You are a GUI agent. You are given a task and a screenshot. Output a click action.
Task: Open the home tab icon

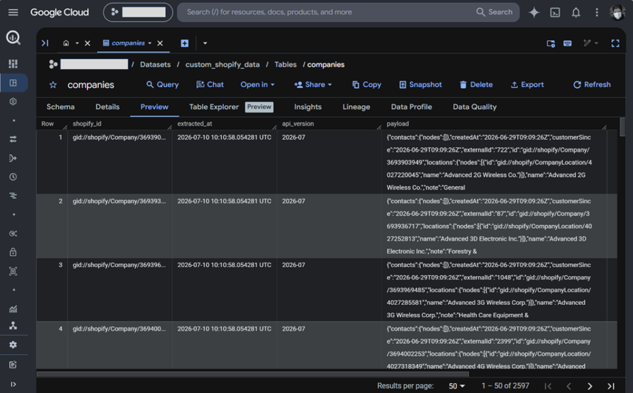66,43
